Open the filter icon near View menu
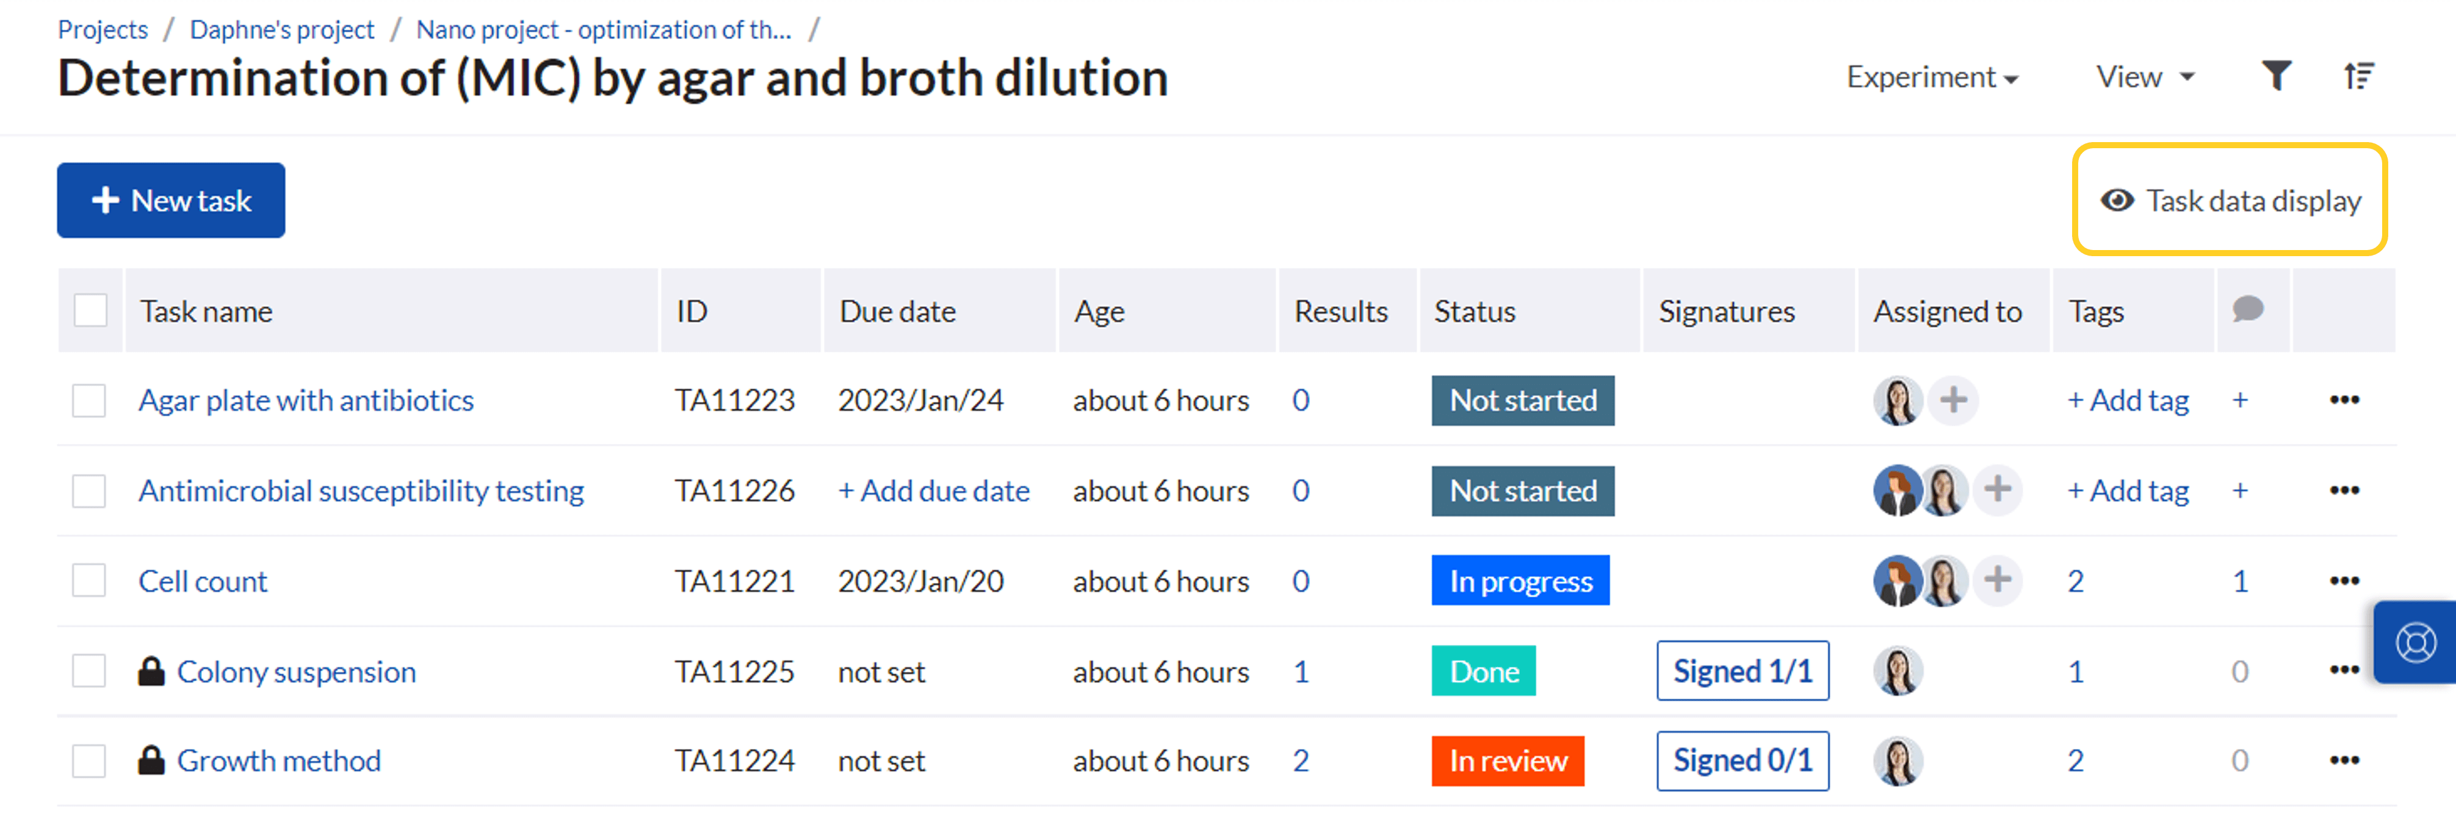 click(x=2277, y=76)
